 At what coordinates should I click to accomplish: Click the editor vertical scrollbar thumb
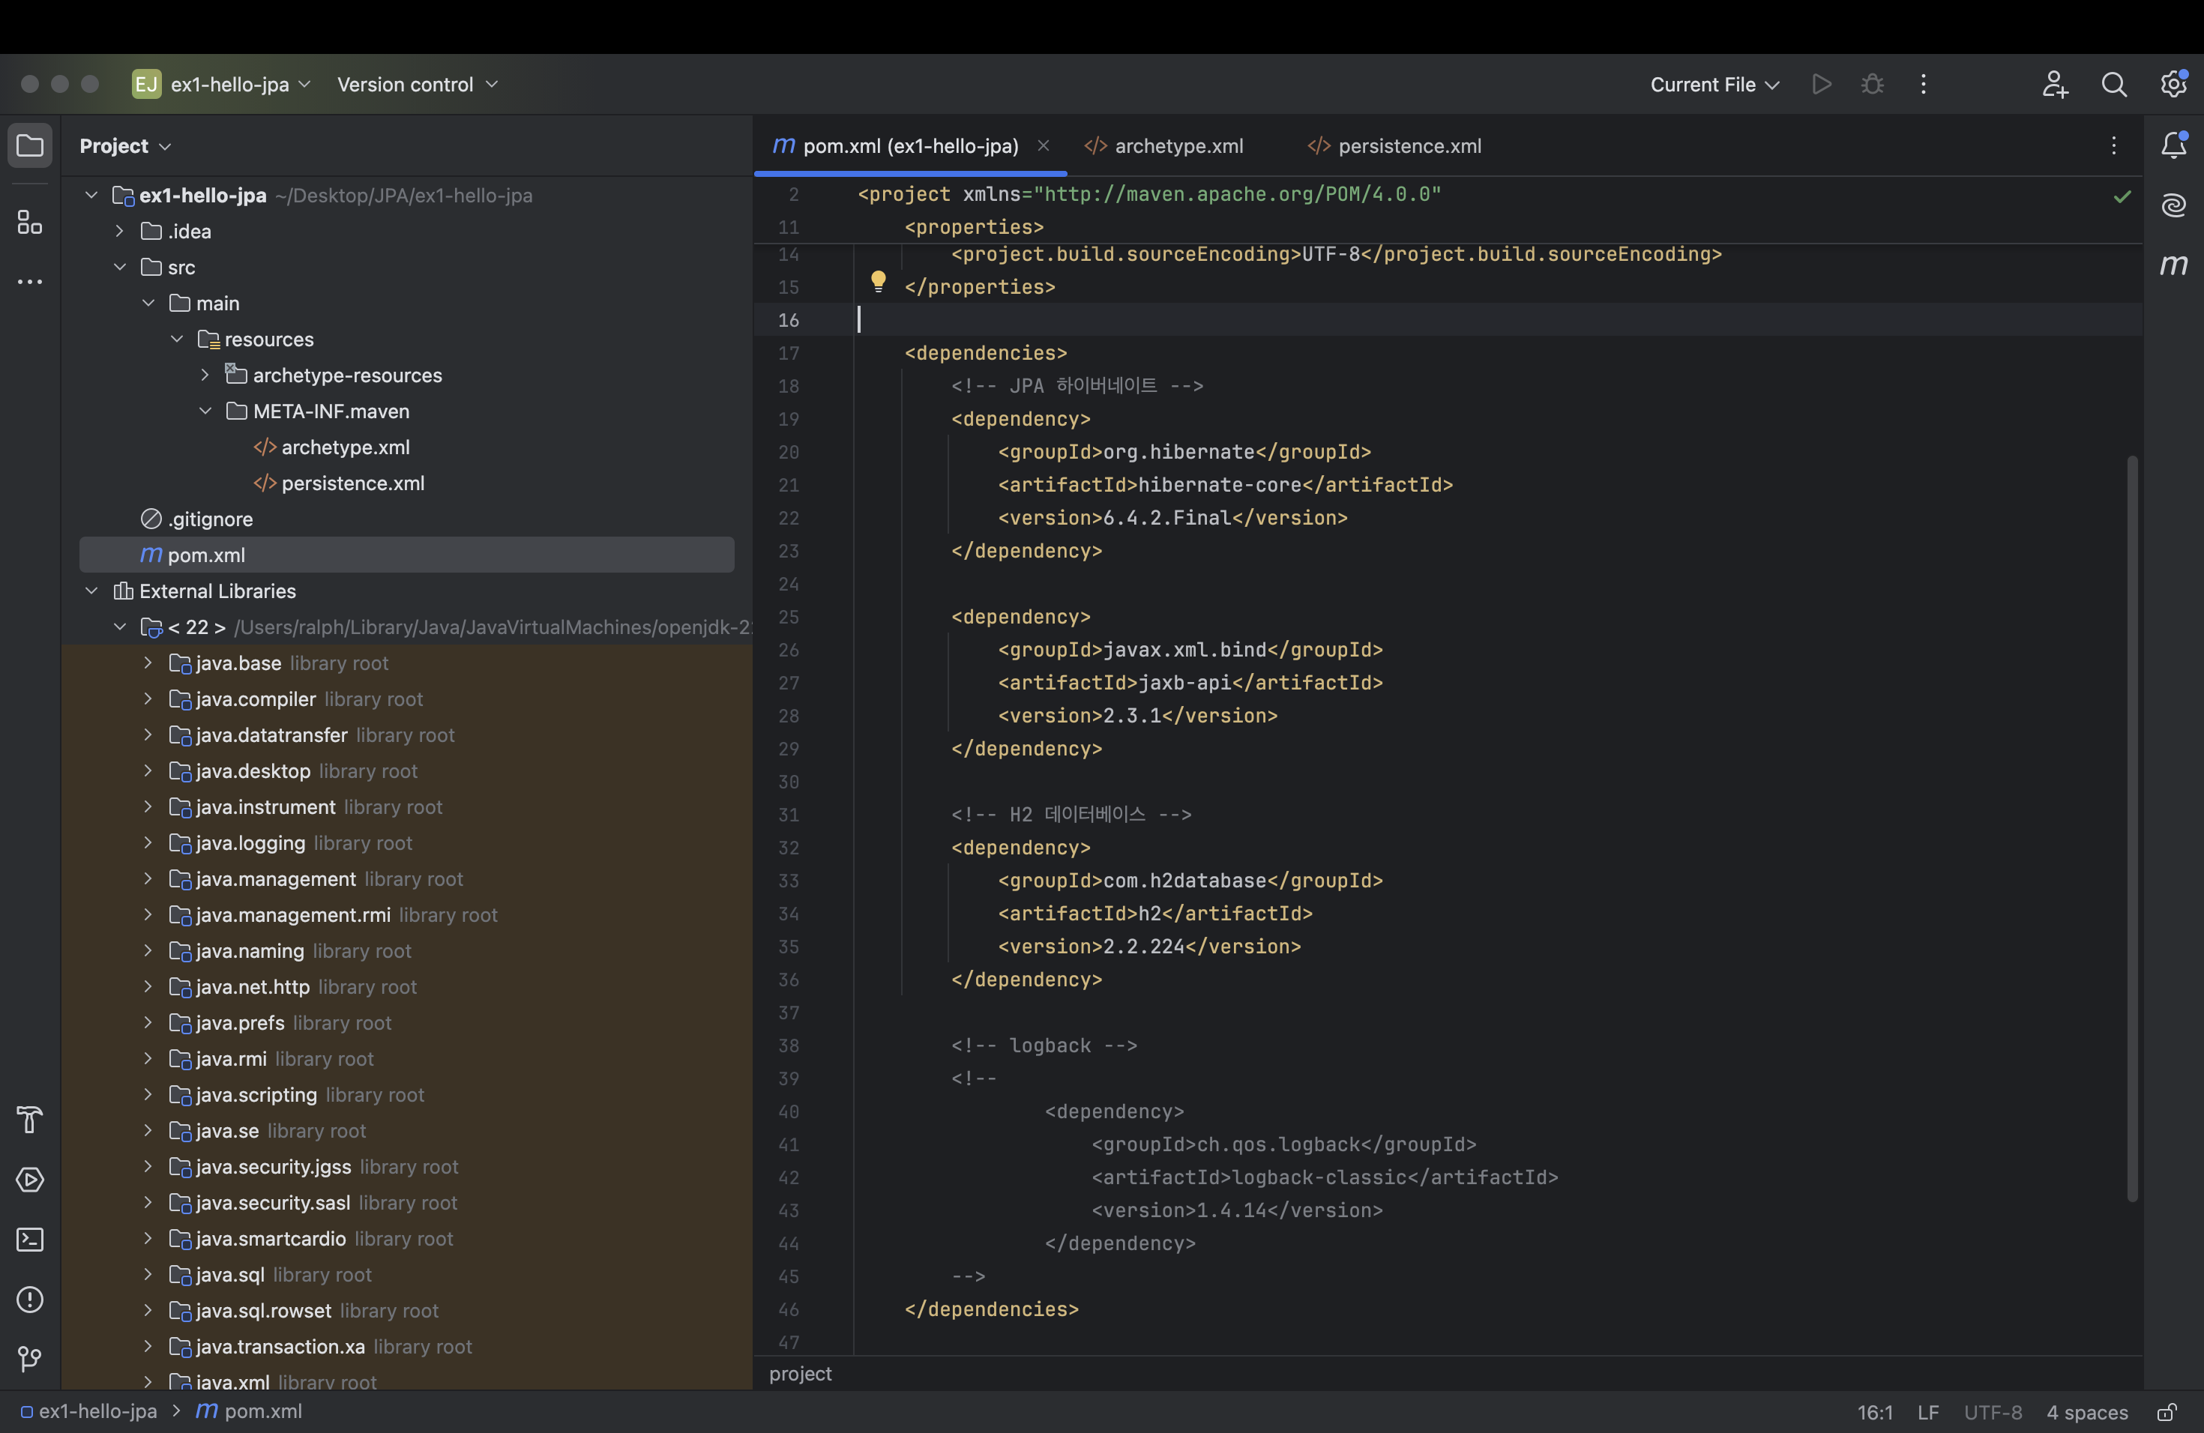click(2132, 828)
